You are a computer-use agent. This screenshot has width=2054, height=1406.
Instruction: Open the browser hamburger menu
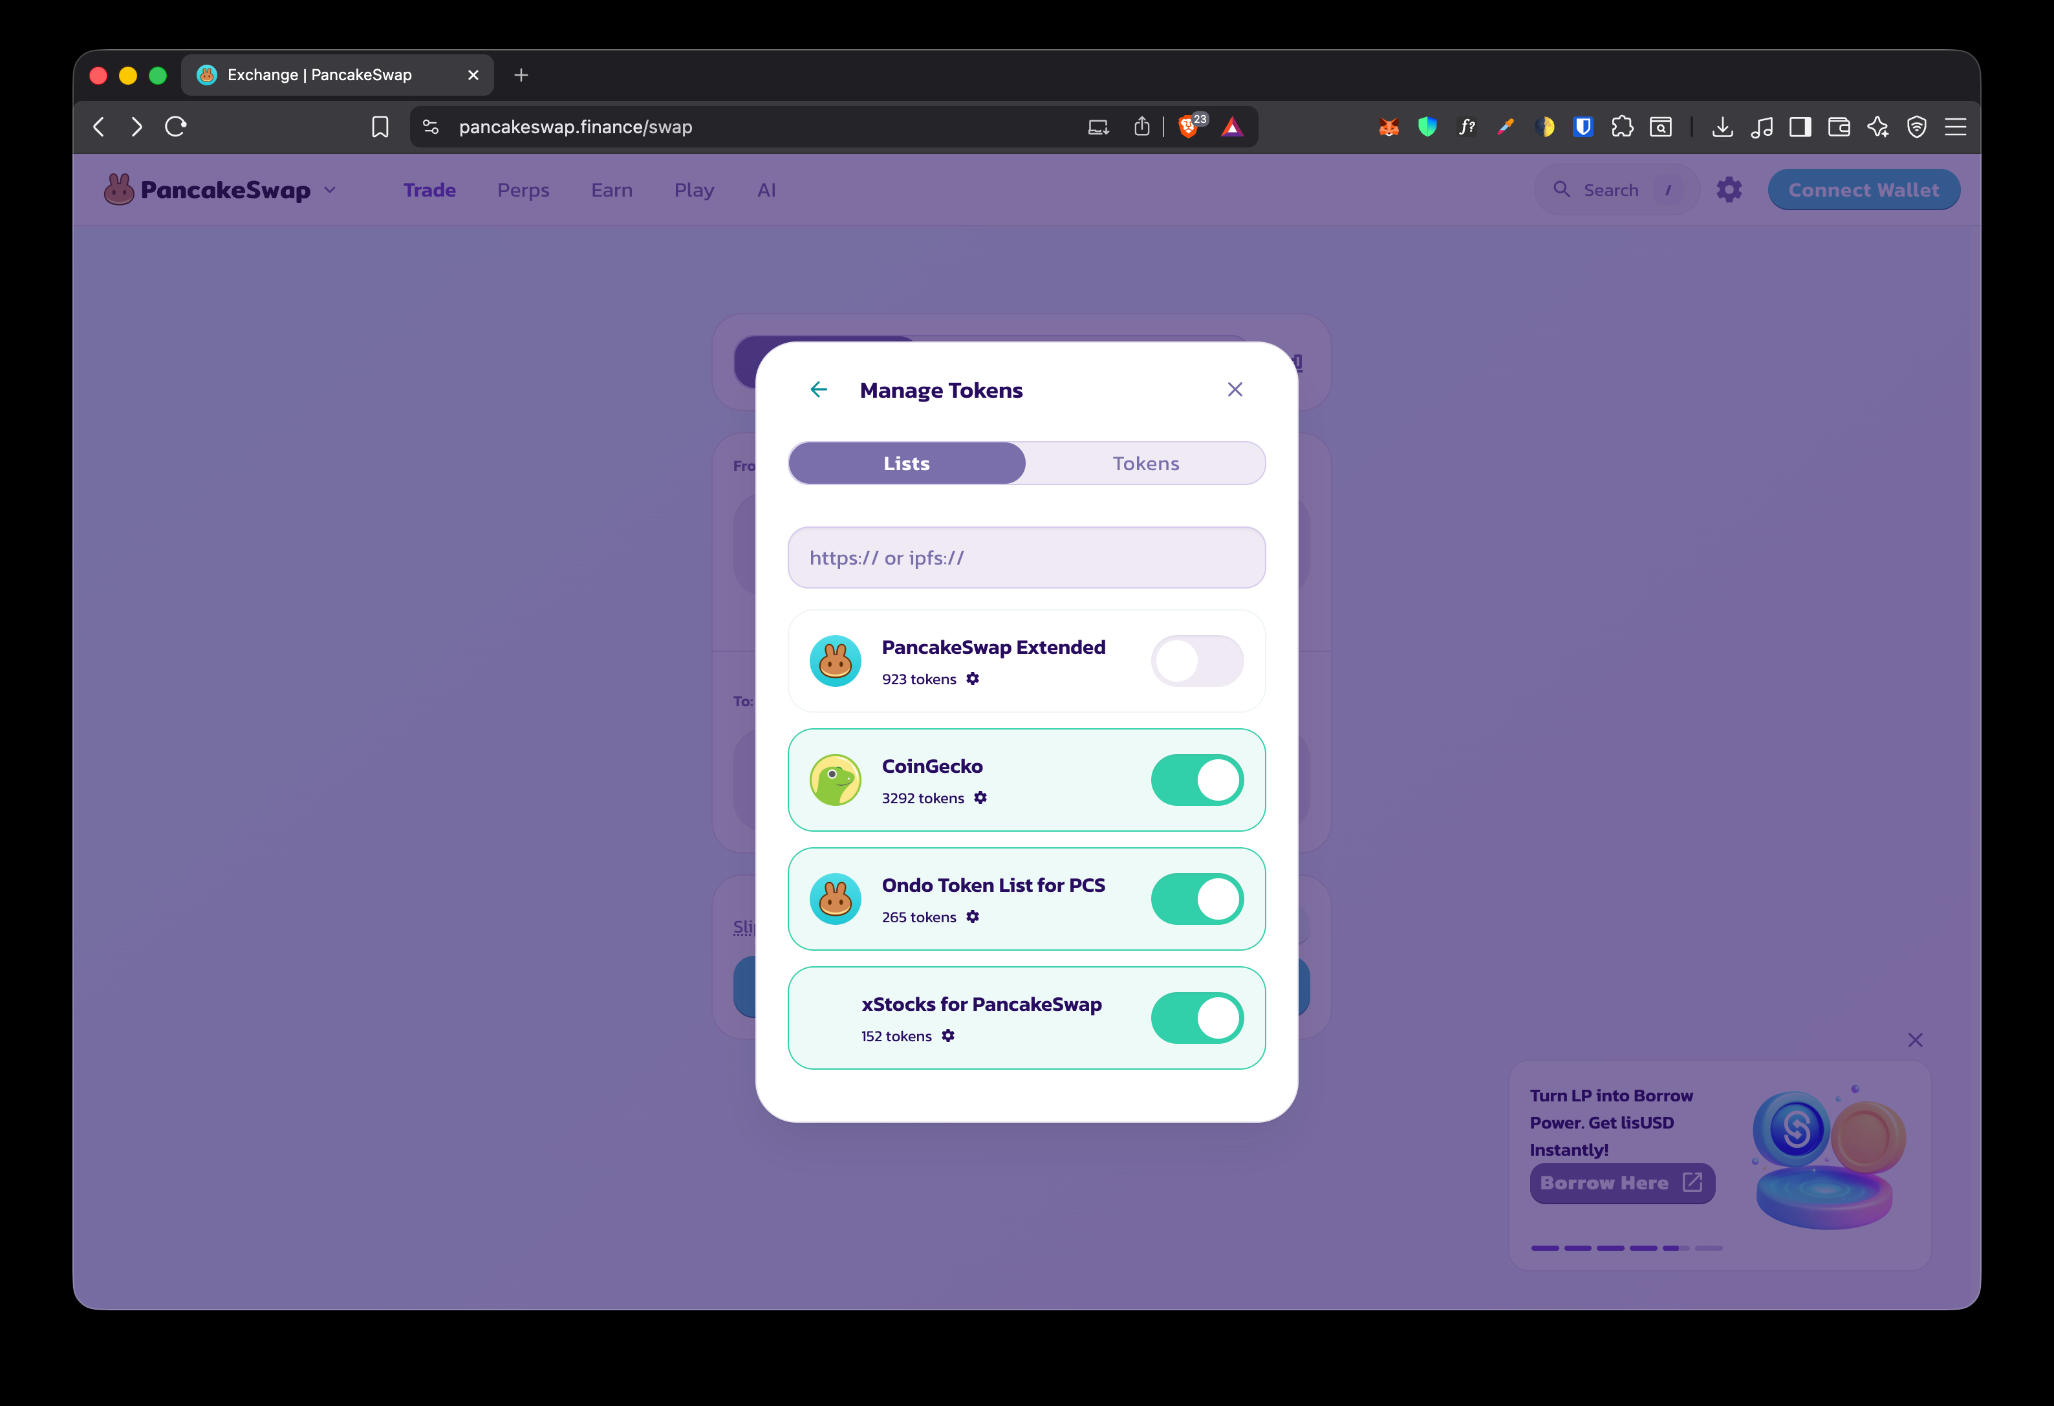[1956, 127]
